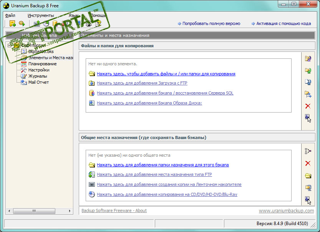Click left arrow of tree horizontal scrollbar
The width and height of the screenshot is (320, 232).
tap(9, 211)
